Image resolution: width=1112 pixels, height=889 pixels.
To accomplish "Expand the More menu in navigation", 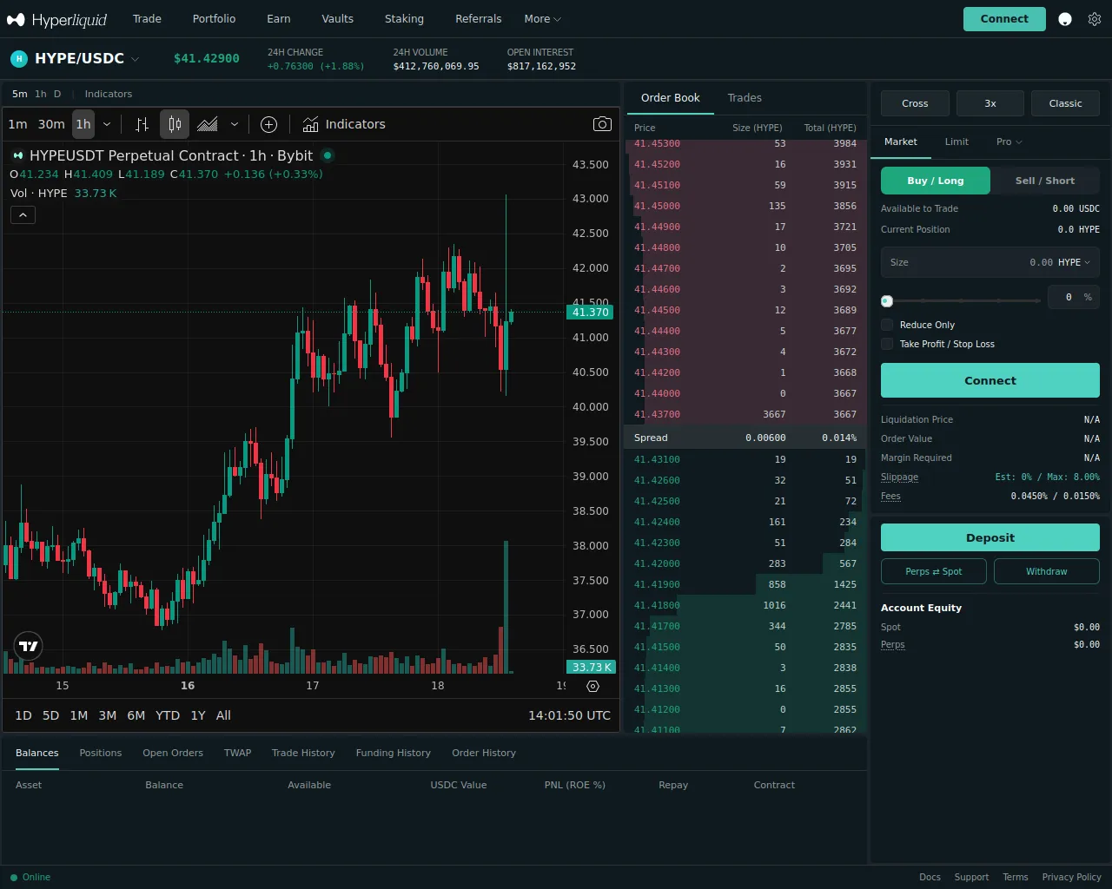I will click(x=542, y=19).
